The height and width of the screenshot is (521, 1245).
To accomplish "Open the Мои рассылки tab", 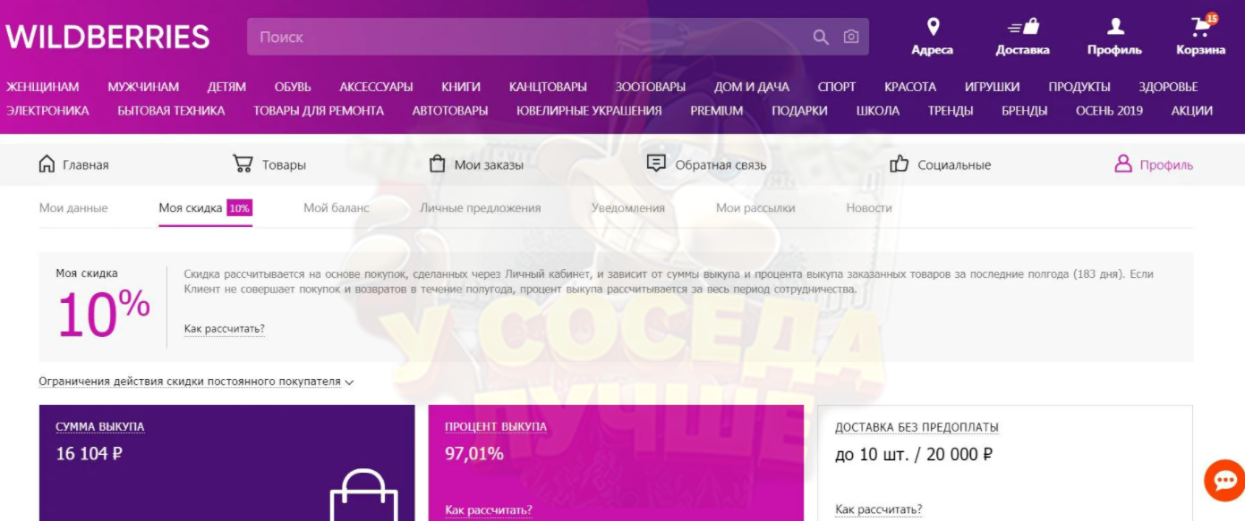I will click(x=755, y=207).
